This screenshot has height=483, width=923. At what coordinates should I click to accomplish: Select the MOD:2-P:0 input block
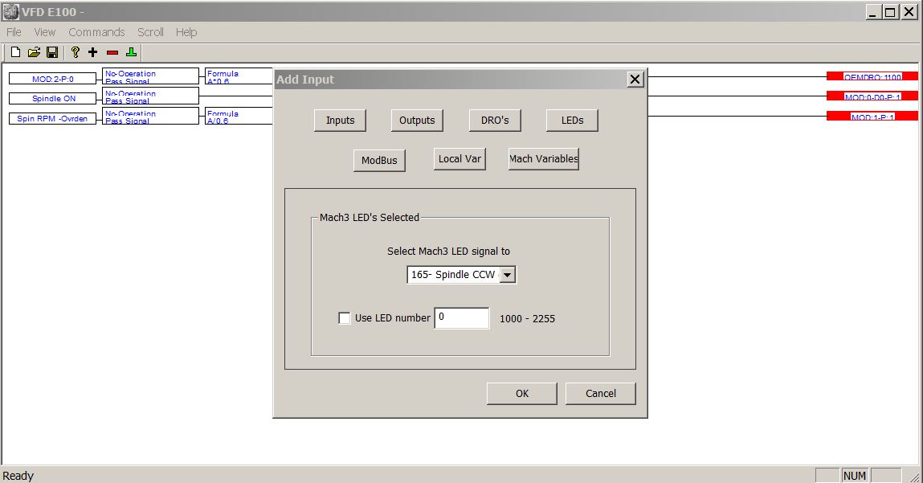click(52, 78)
